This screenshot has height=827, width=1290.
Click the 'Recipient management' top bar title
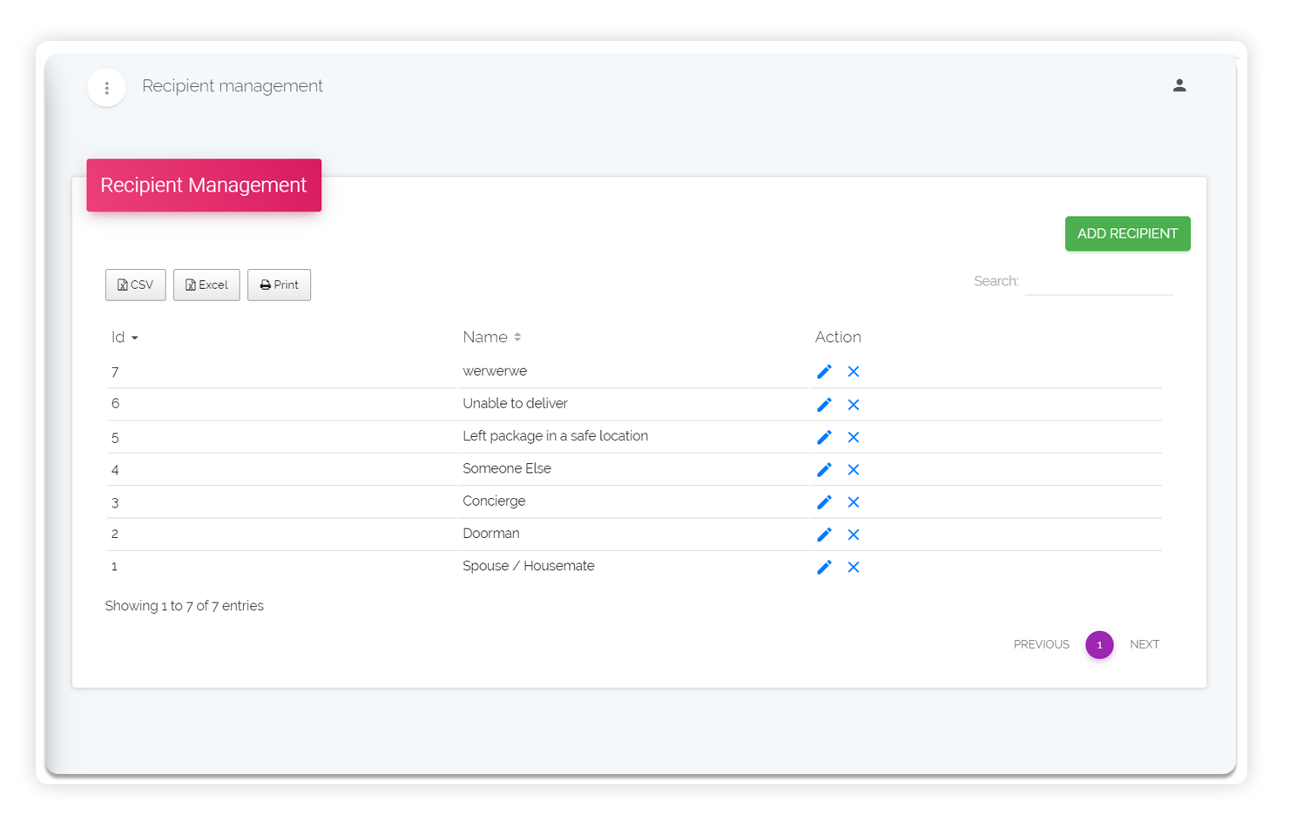(233, 86)
